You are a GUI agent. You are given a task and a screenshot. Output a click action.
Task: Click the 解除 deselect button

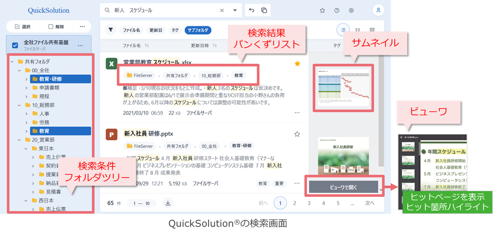(x=56, y=27)
